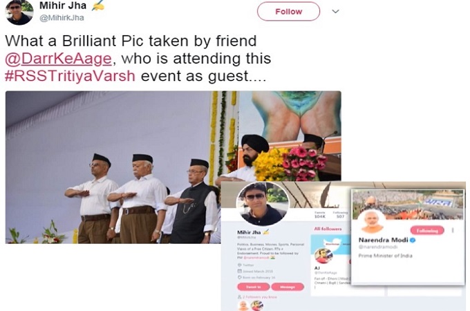470x311 pixels.
Task: Open Narendra Modi's profile avatar
Action: point(372,222)
